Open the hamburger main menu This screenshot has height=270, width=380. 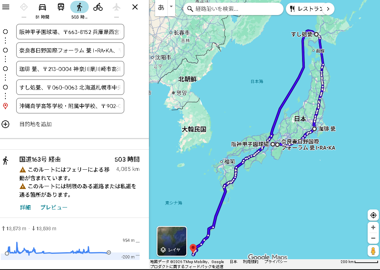(x=6, y=7)
